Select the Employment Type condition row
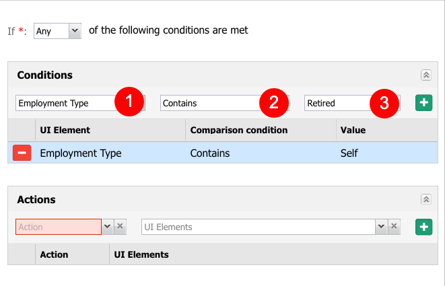445x286 pixels. (223, 153)
